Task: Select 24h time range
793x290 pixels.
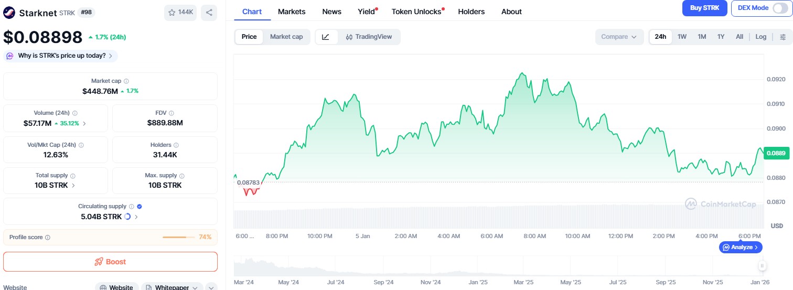Action: [x=661, y=37]
